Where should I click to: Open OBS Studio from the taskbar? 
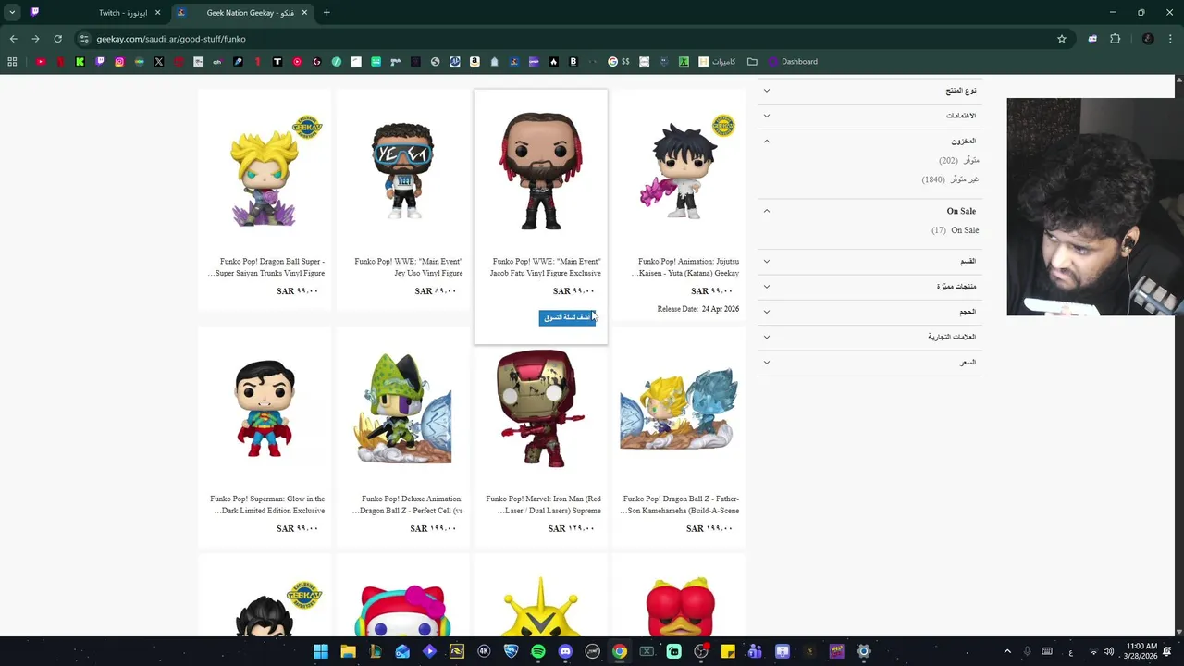point(701,651)
